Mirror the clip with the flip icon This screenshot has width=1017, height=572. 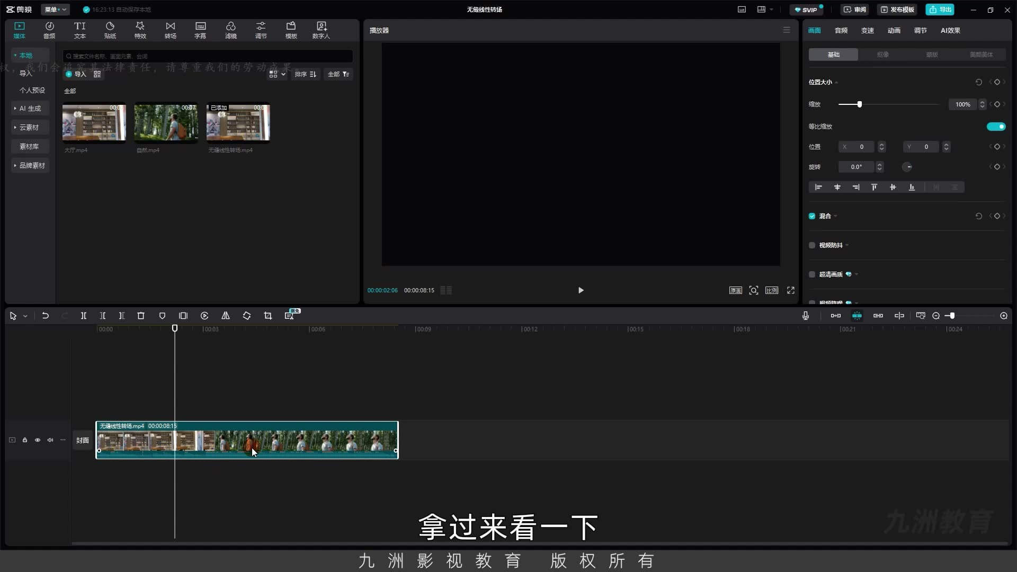tap(226, 316)
